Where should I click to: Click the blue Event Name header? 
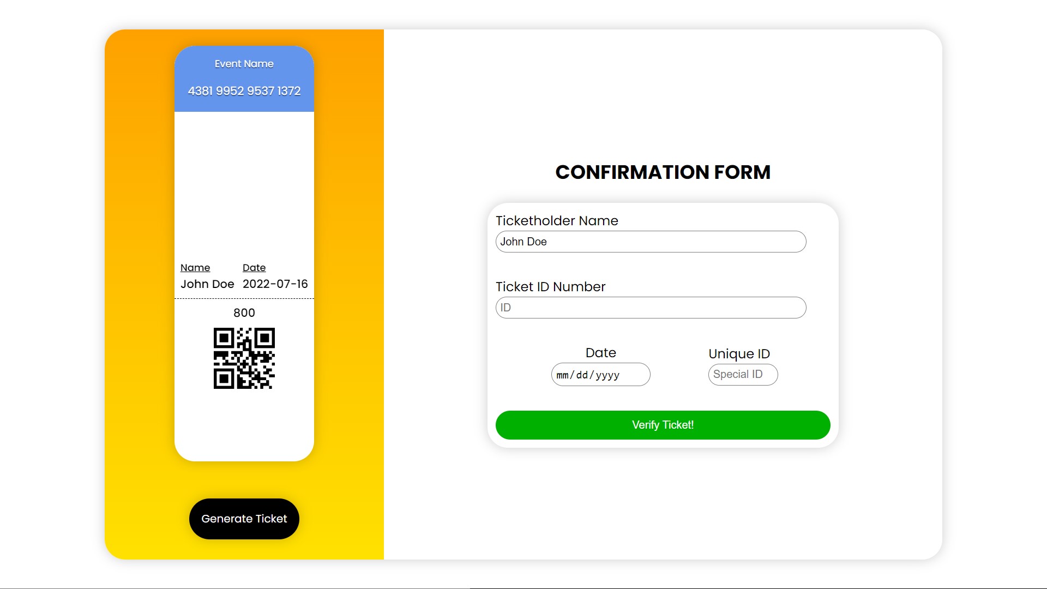(244, 64)
